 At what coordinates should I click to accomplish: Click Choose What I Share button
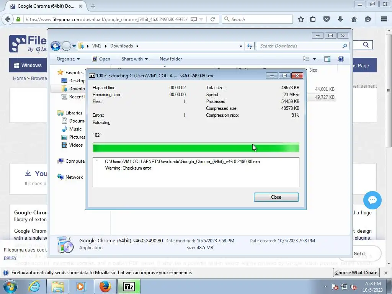click(356, 273)
